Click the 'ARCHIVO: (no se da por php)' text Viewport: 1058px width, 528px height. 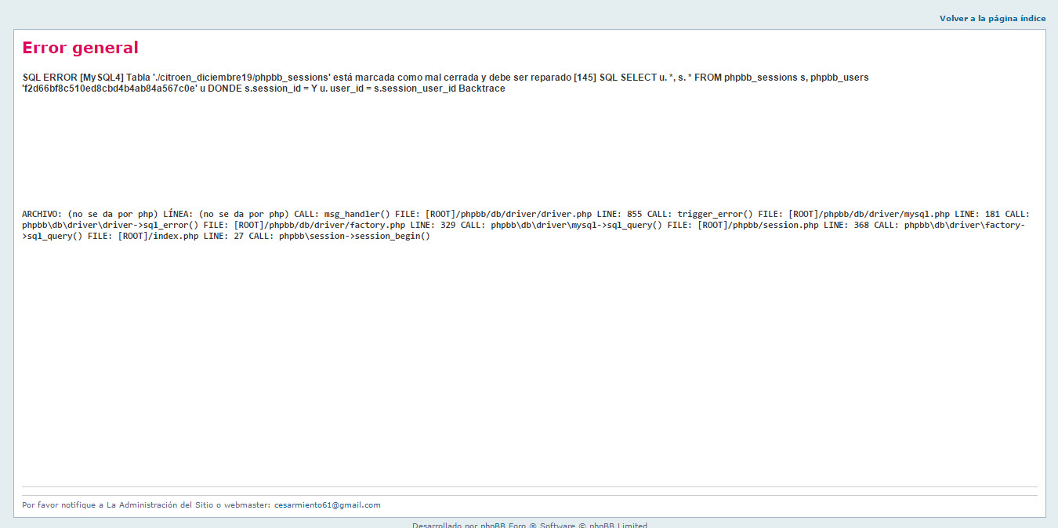(x=89, y=214)
